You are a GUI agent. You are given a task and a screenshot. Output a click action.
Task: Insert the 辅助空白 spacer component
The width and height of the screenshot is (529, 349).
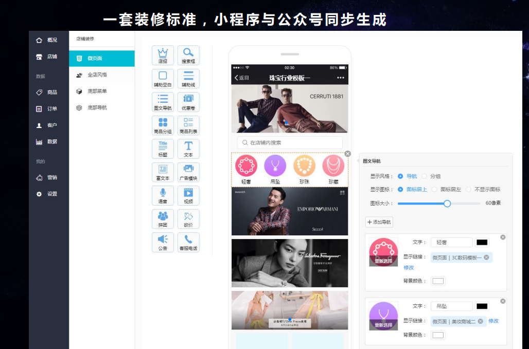(x=163, y=79)
